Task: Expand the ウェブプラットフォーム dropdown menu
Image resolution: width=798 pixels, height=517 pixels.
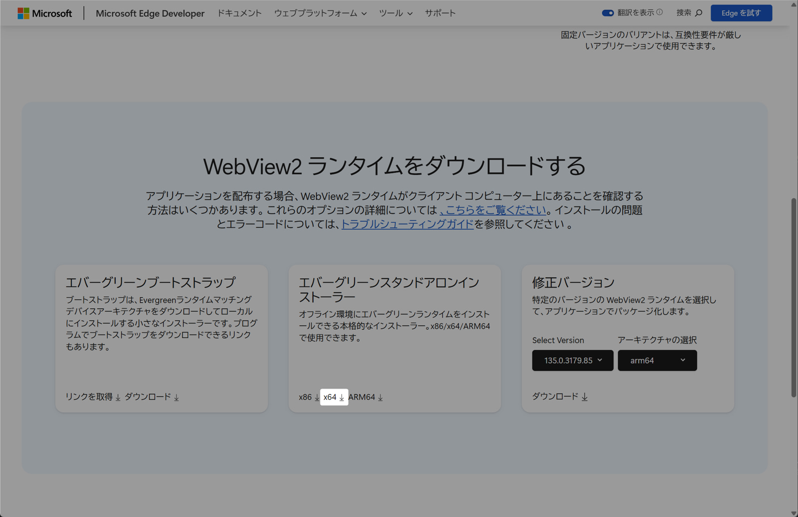Action: click(320, 13)
